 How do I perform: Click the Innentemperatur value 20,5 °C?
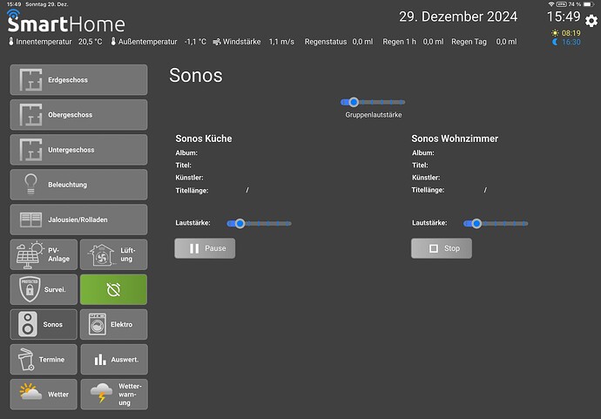tap(91, 42)
